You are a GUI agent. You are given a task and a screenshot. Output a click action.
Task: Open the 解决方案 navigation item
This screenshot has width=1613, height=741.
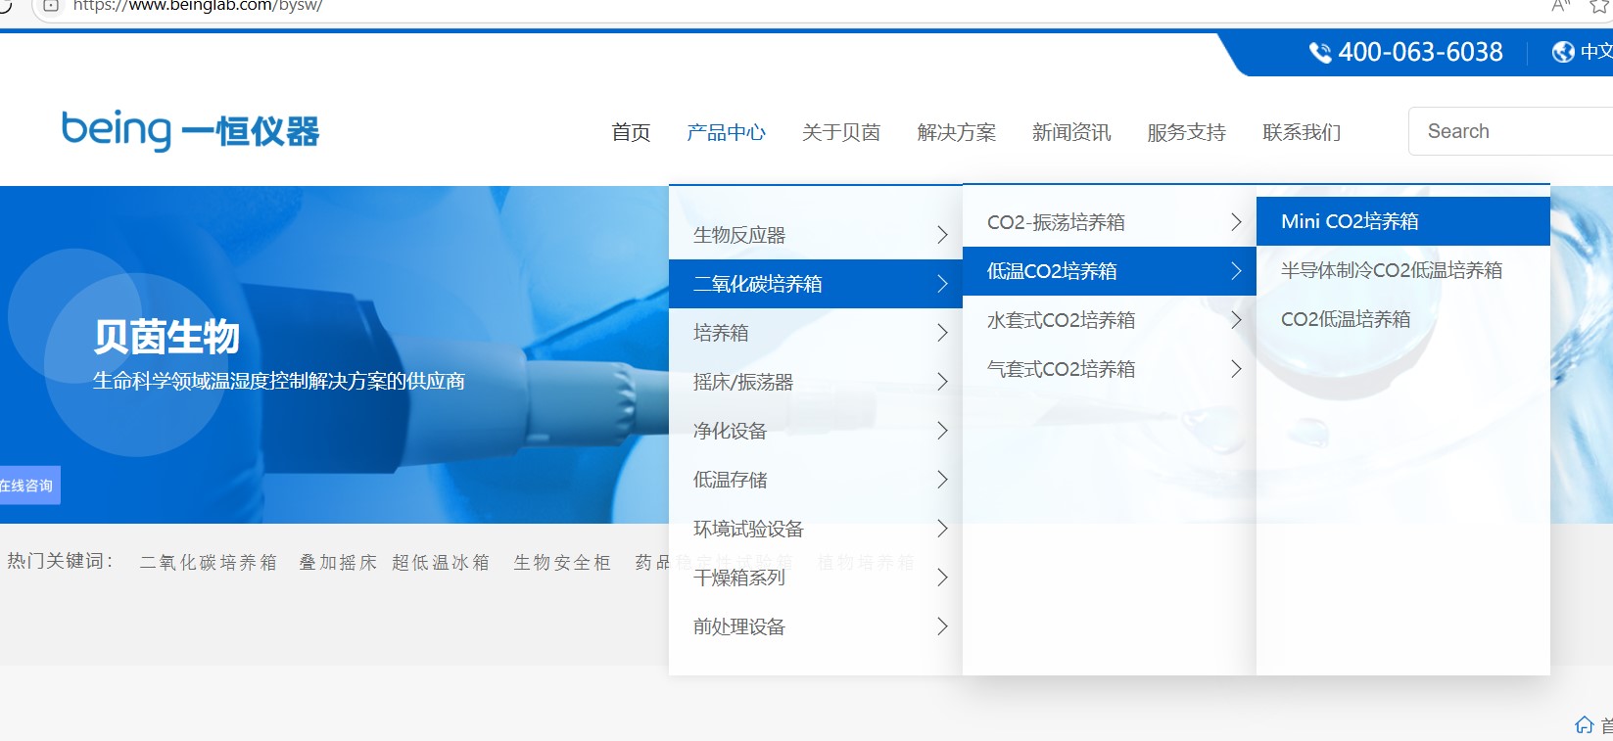click(x=956, y=132)
